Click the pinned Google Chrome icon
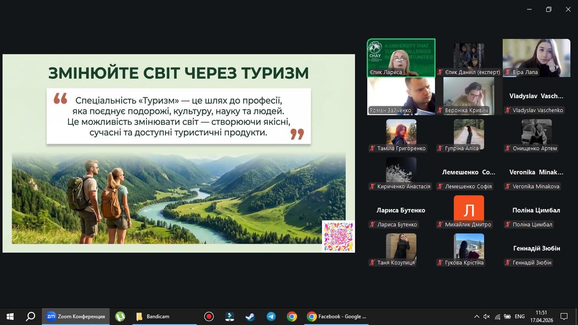 coord(292,317)
